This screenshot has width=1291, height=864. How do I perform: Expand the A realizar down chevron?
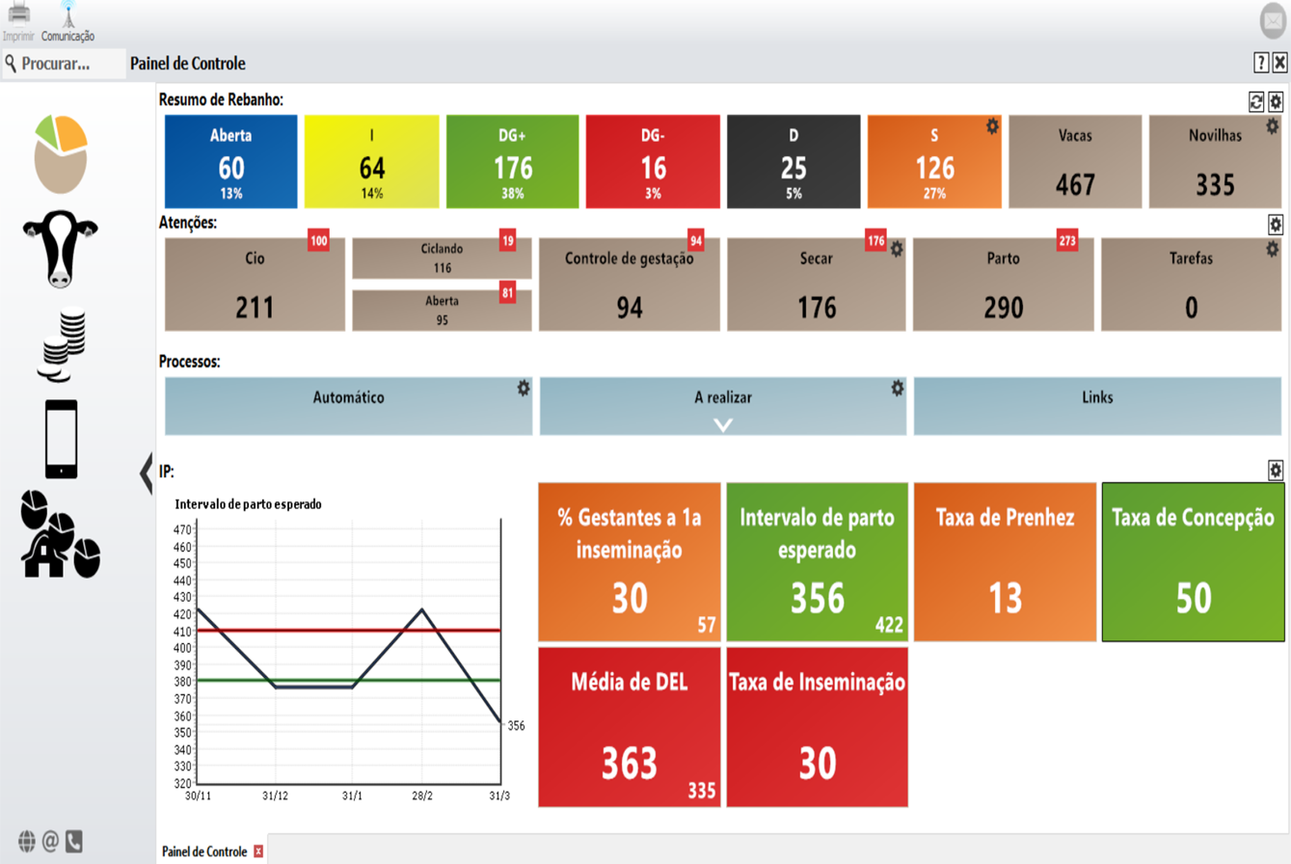[723, 425]
